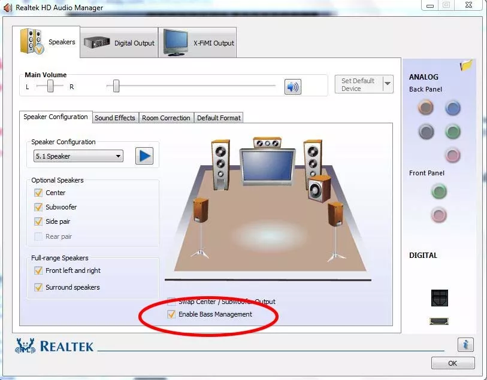Screen dimensions: 487x380
Task: Toggle Front left and right full-range
Action: (x=38, y=270)
